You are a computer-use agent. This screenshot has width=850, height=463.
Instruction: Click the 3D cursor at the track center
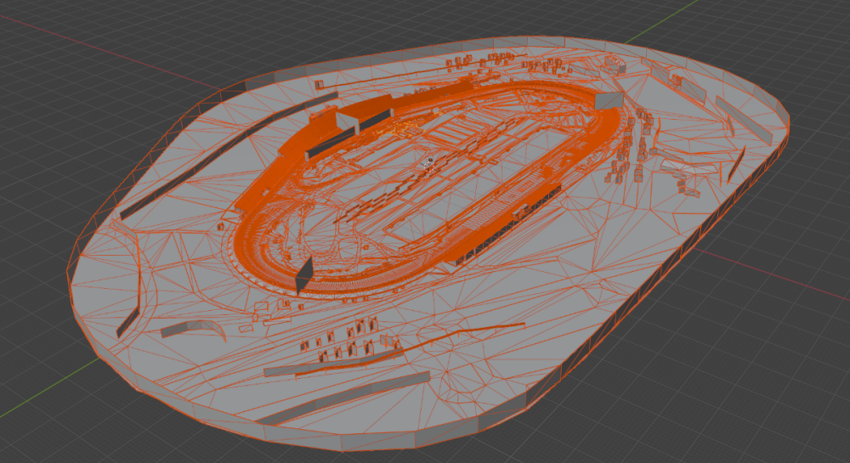[x=430, y=160]
